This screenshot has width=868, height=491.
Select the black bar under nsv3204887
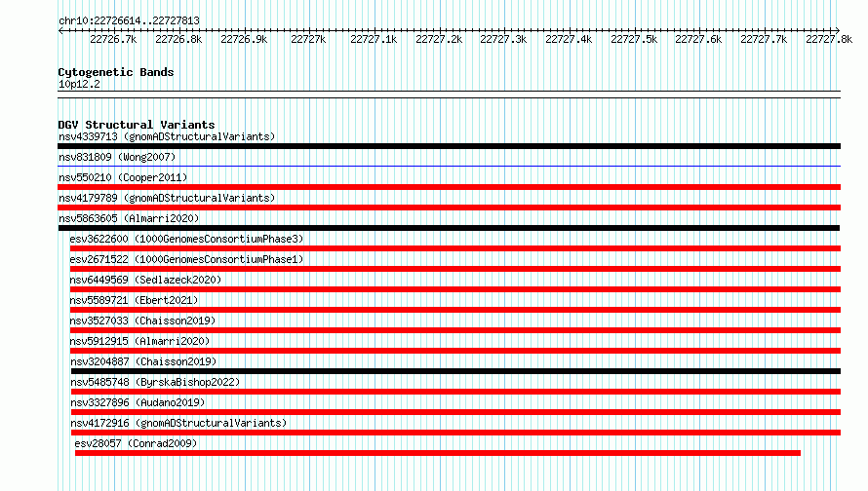point(455,371)
